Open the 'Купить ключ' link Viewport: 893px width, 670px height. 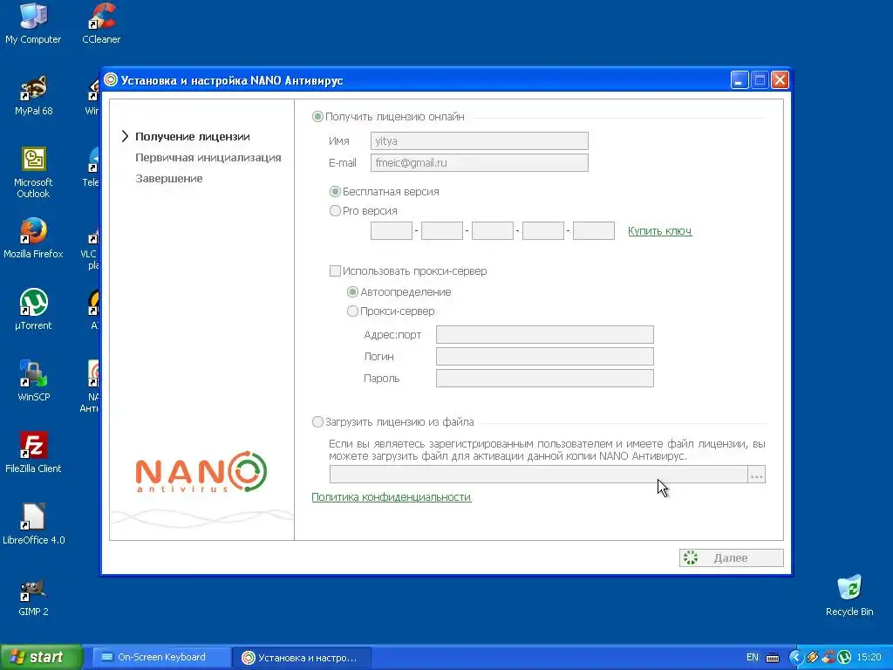[659, 230]
